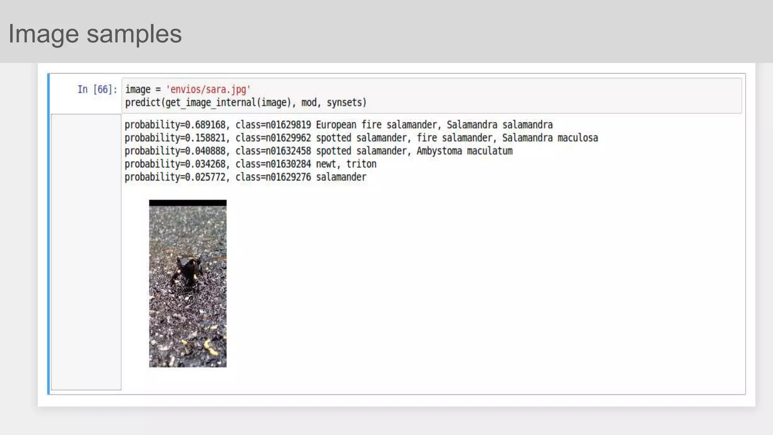Click the blue selected-cell bar
The image size is (773, 435).
point(48,234)
